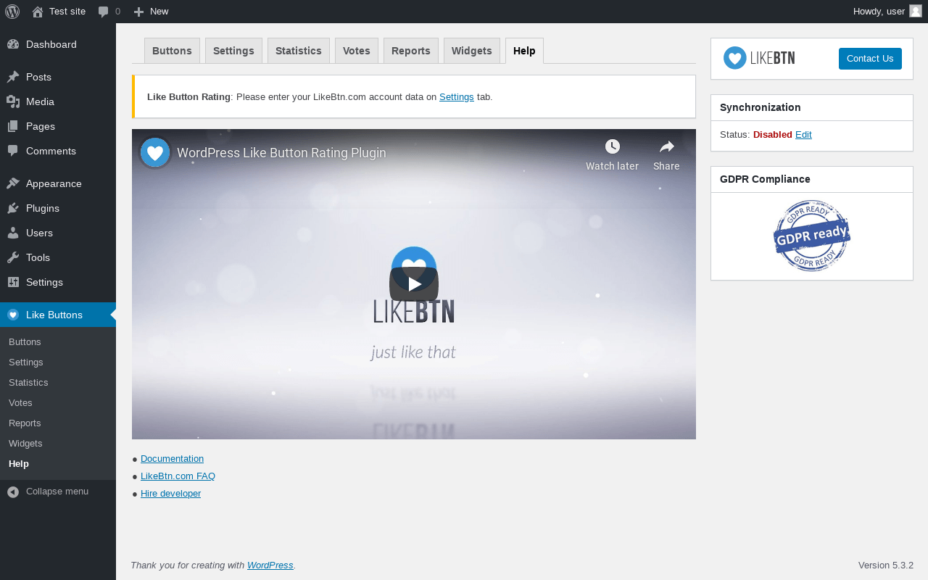
Task: Click the WordPress logo in admin bar
Action: [12, 12]
